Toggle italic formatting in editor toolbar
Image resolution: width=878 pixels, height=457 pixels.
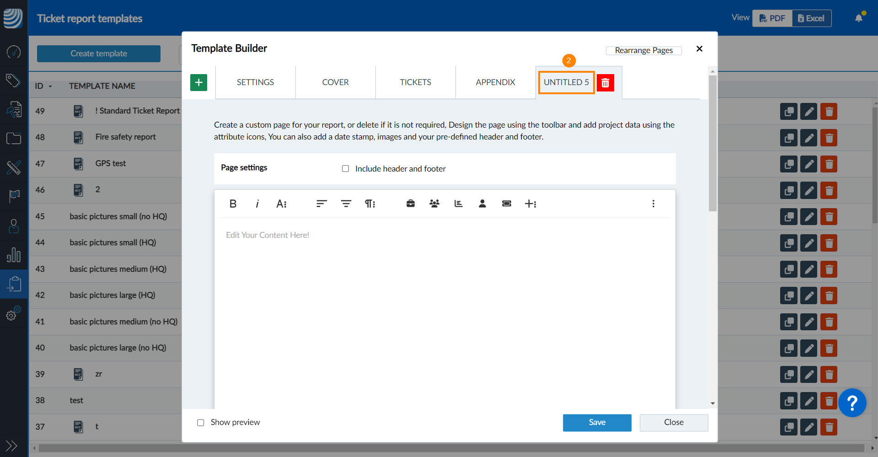pos(257,204)
